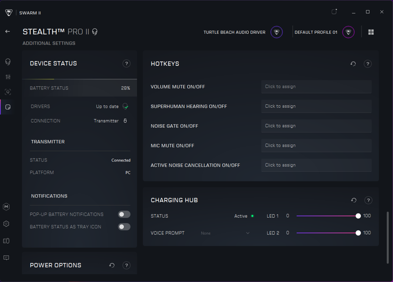Click the Battery Status 28% row
The height and width of the screenshot is (282, 393).
(x=80, y=88)
